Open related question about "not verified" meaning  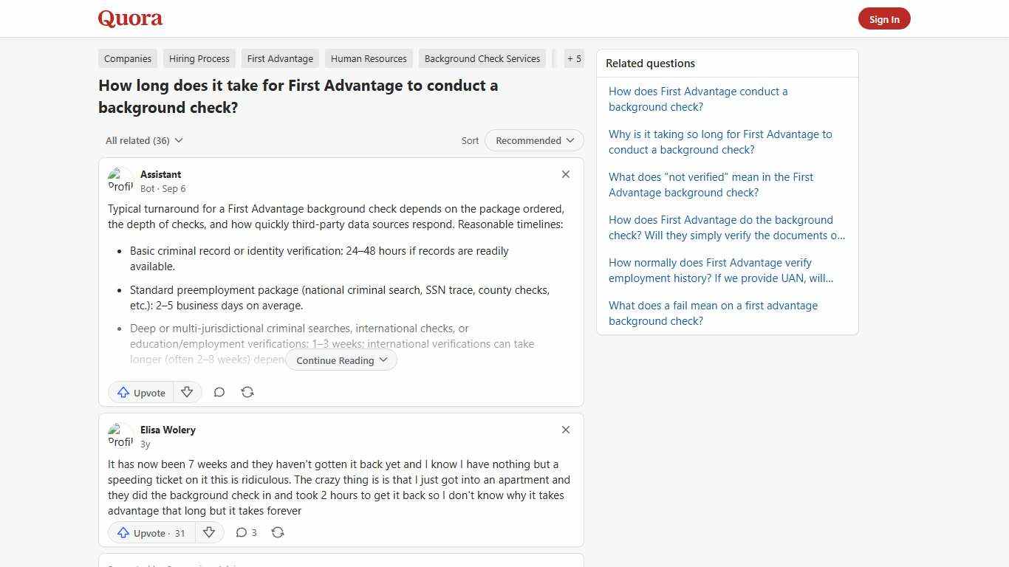point(711,185)
